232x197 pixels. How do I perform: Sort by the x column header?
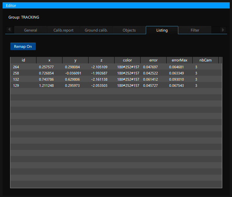pyautogui.click(x=49, y=60)
